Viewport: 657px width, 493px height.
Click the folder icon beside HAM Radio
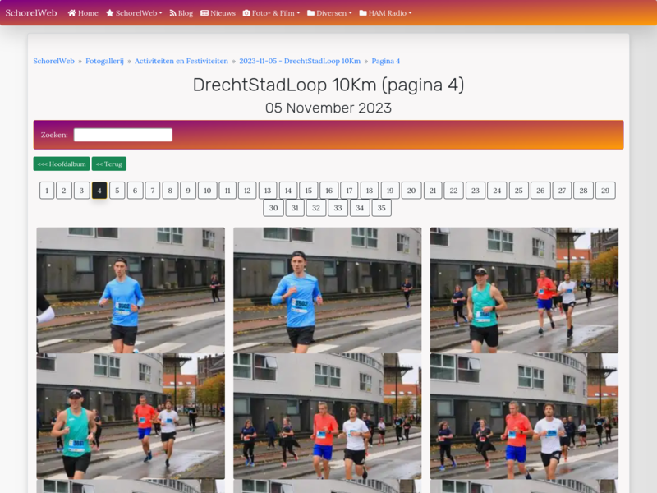tap(363, 13)
